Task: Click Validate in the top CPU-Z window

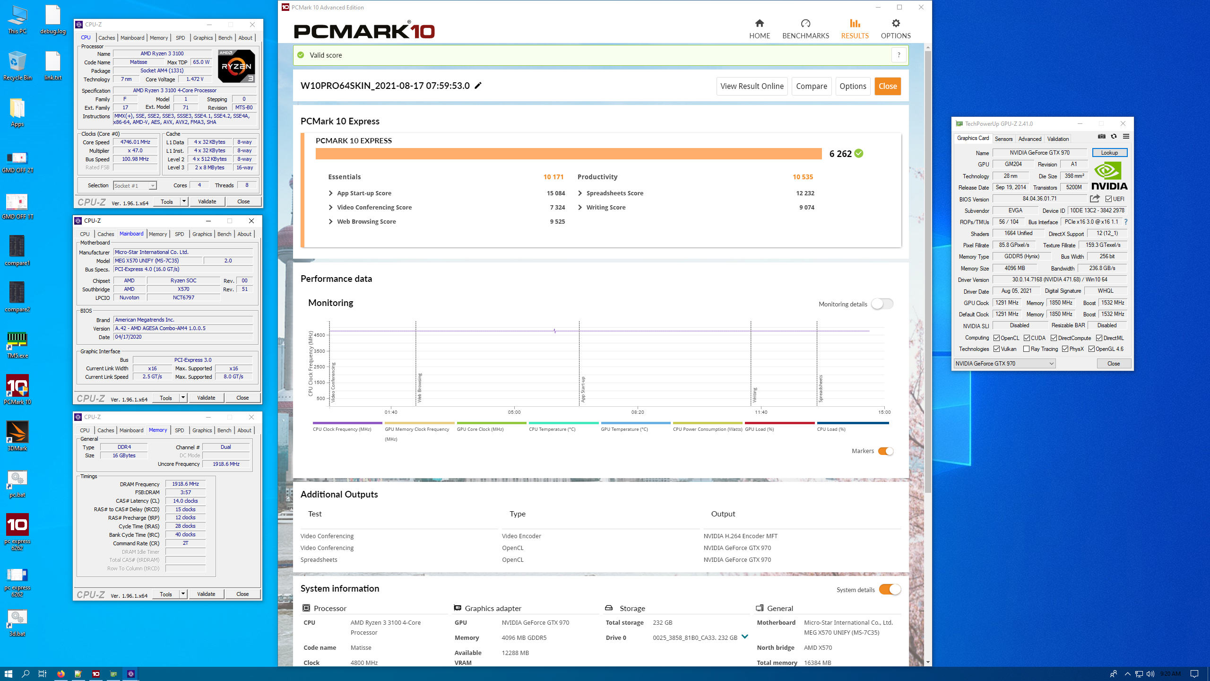Action: pyautogui.click(x=207, y=201)
